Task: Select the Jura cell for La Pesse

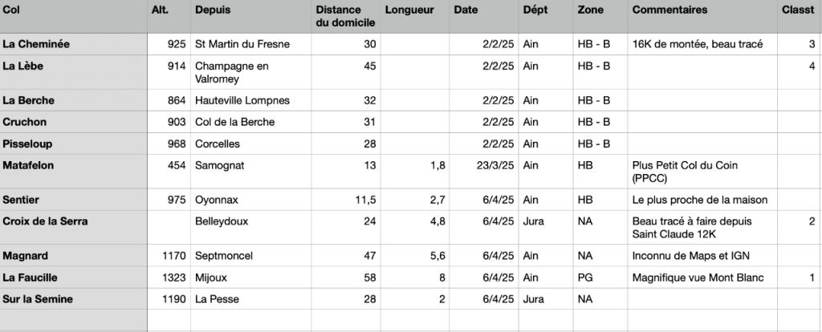Action: [x=546, y=299]
